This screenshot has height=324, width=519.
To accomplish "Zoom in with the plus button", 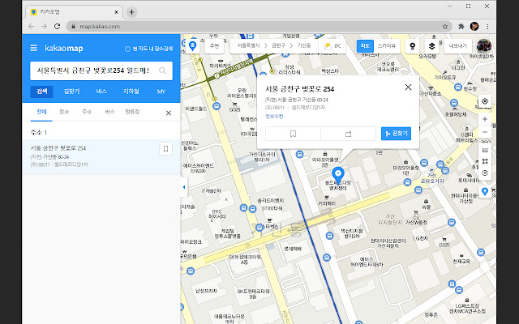I will [485, 119].
